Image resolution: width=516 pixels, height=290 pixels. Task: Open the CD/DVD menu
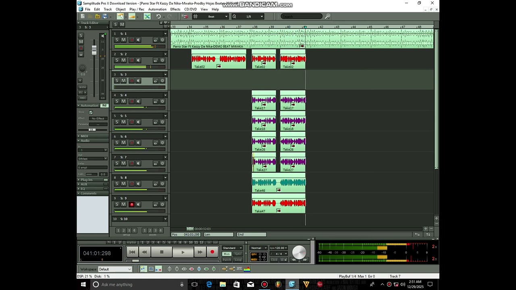pyautogui.click(x=190, y=9)
